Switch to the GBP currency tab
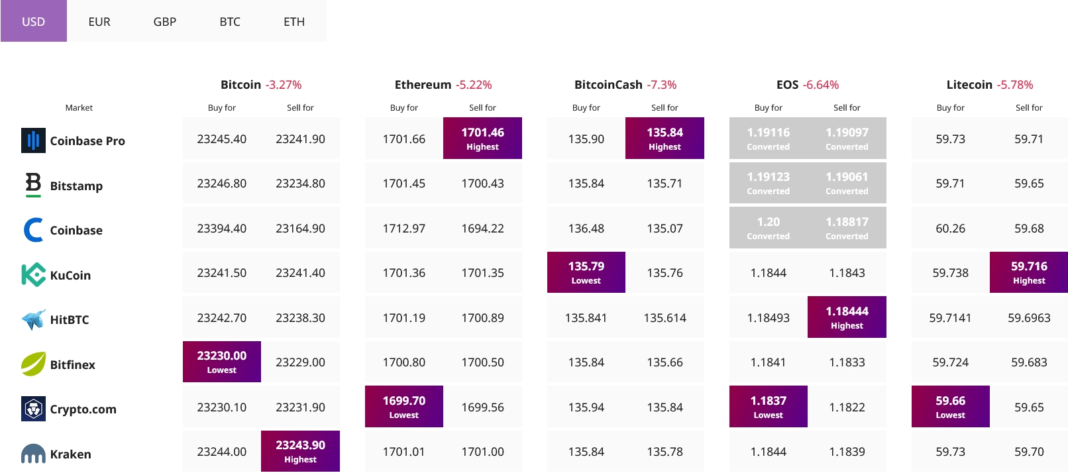Viewport: 1068px width, 475px height. [x=165, y=21]
